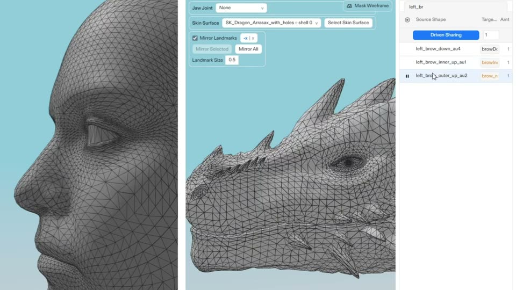Click the Source Shape column header

(x=431, y=19)
